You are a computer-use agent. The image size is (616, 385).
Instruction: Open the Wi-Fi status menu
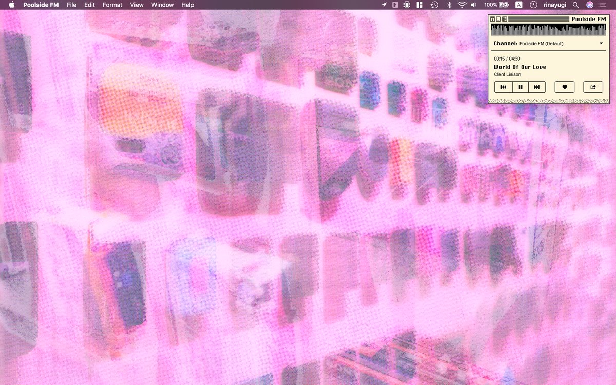pyautogui.click(x=460, y=5)
